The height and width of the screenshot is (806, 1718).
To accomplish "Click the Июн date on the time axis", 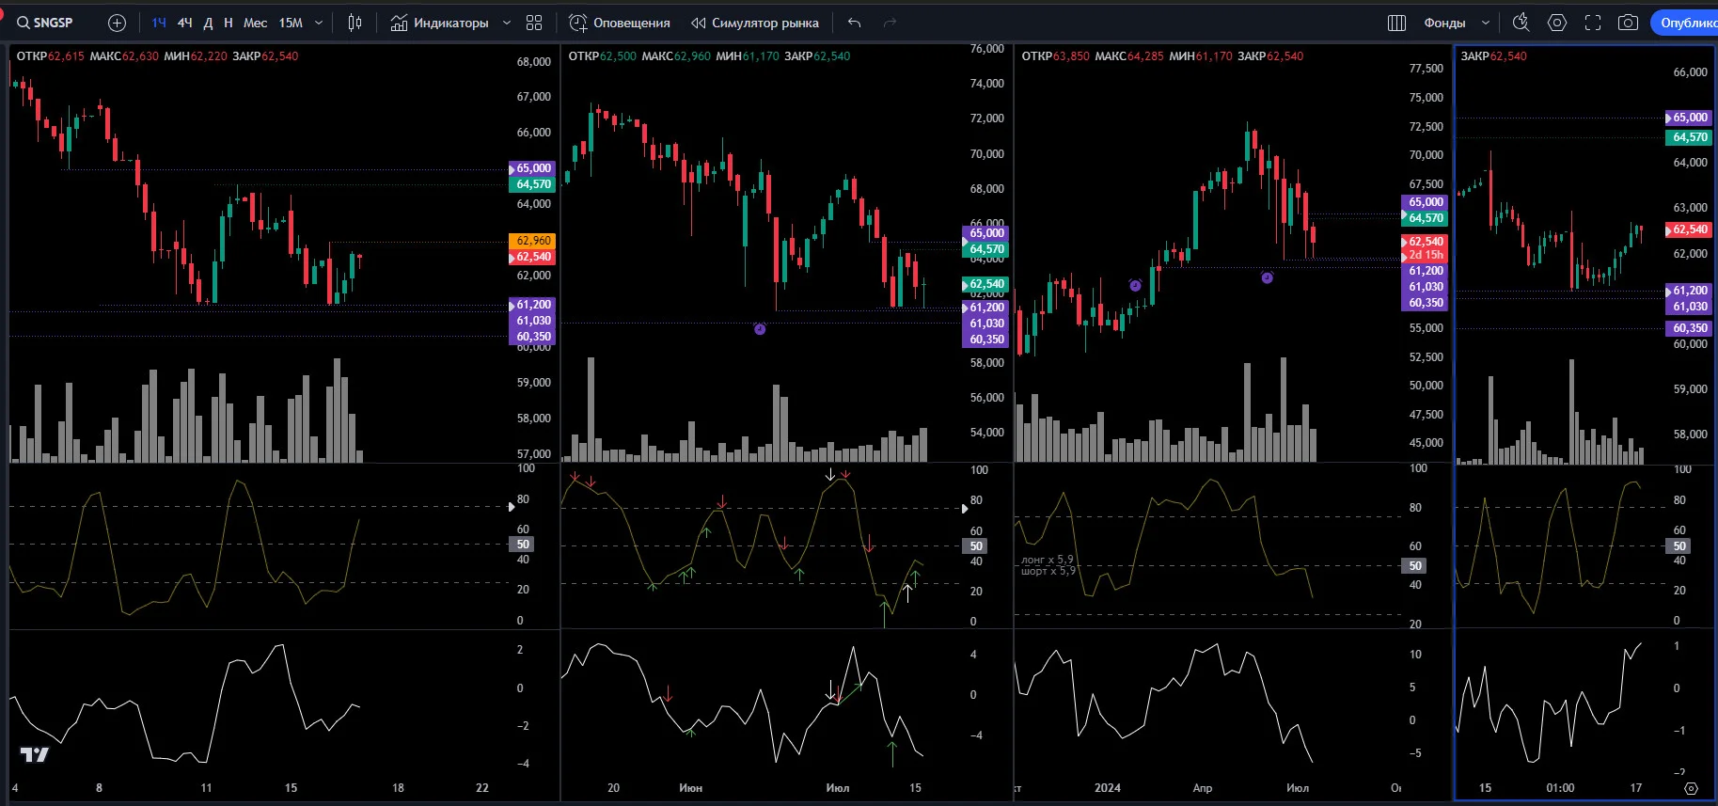I will (691, 788).
